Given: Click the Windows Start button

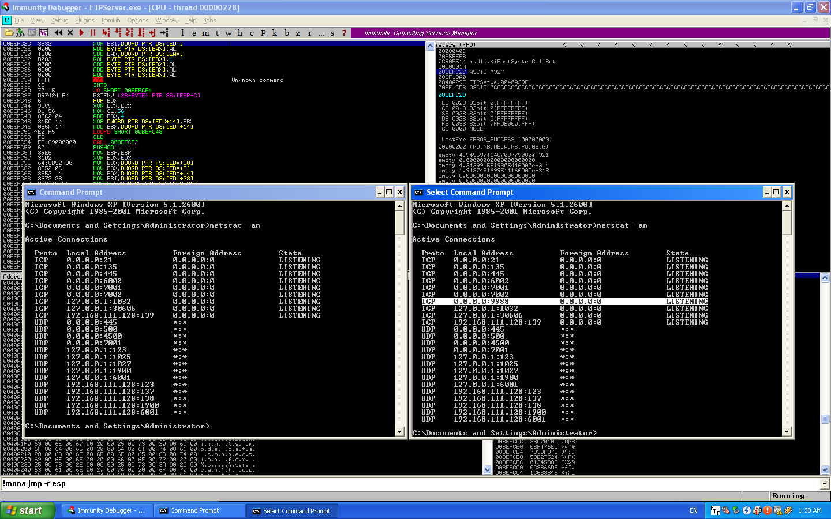Looking at the screenshot, I should click(x=28, y=510).
